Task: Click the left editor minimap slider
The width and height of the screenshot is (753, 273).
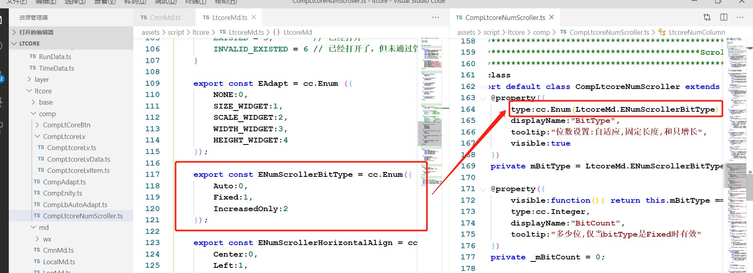Action: pyautogui.click(x=430, y=134)
